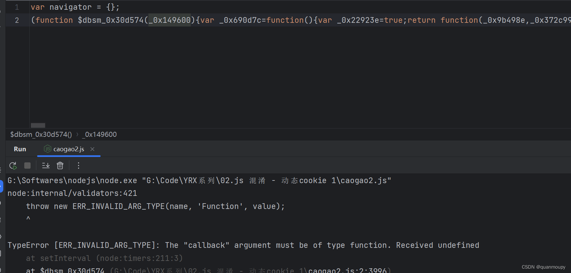The image size is (571, 273).
Task: Click 'var navigator = {};' code line
Action: point(75,7)
